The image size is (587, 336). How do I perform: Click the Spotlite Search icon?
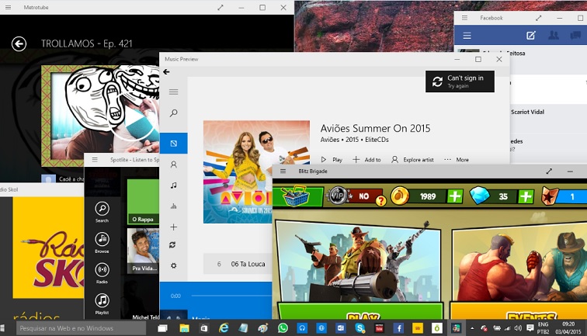[x=102, y=209]
